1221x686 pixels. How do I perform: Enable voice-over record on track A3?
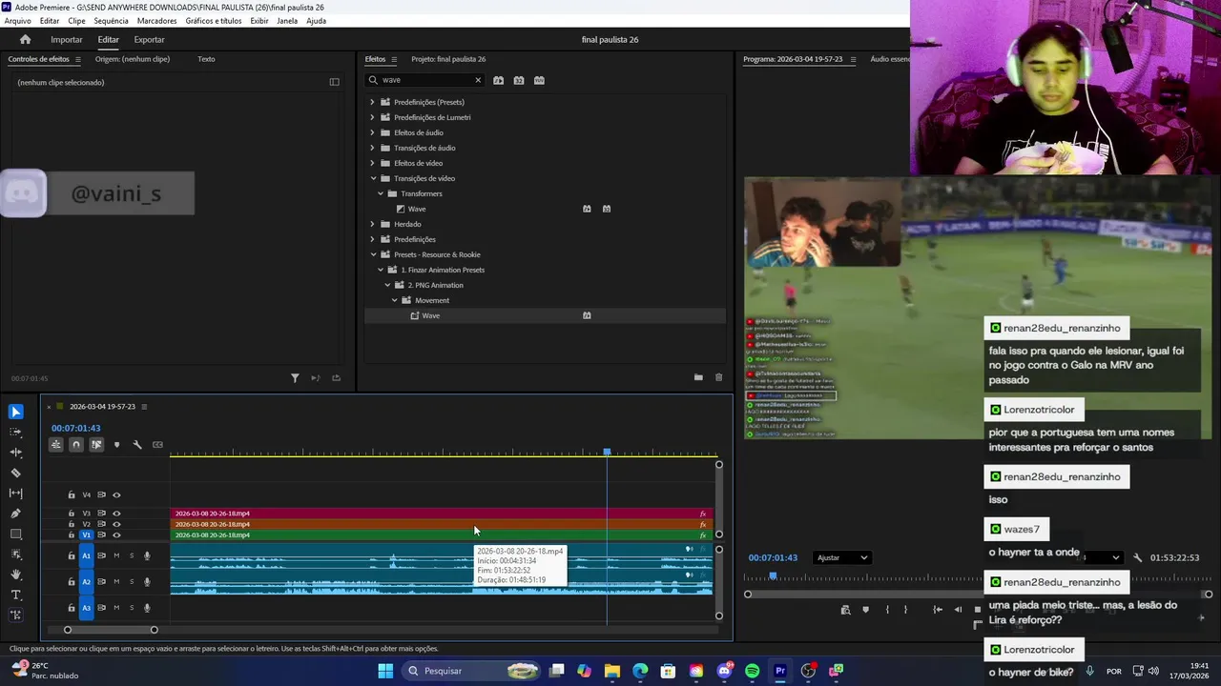pyautogui.click(x=147, y=608)
